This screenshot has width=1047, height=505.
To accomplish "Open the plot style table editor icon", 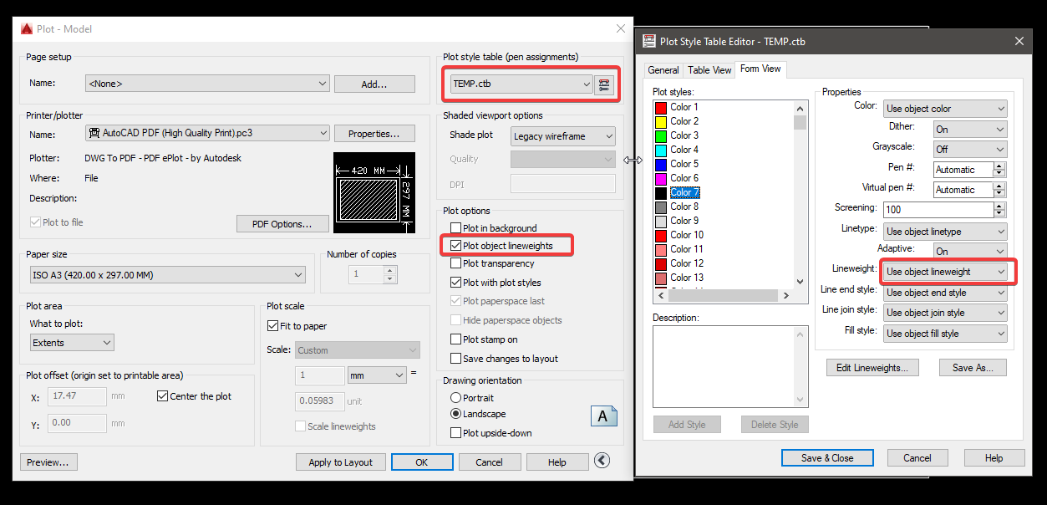I will pyautogui.click(x=604, y=84).
